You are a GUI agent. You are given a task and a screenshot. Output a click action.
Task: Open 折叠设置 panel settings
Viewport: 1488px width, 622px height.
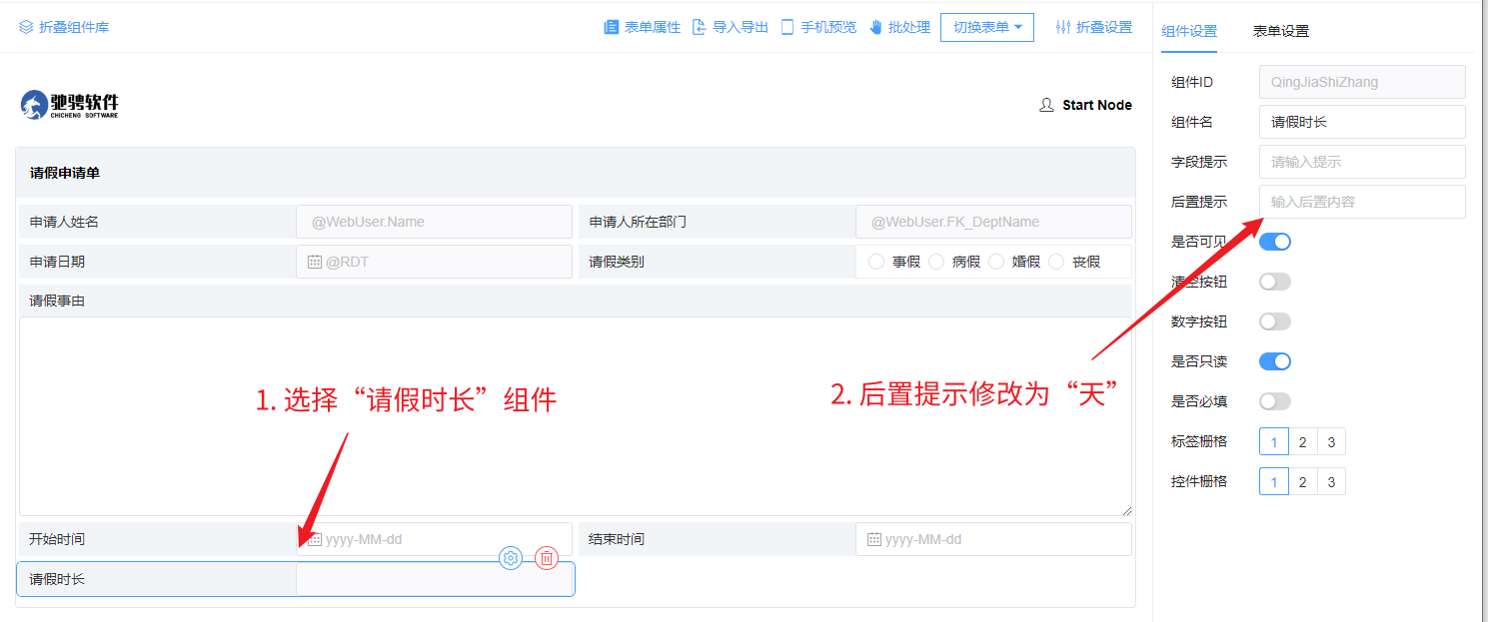pos(1093,27)
